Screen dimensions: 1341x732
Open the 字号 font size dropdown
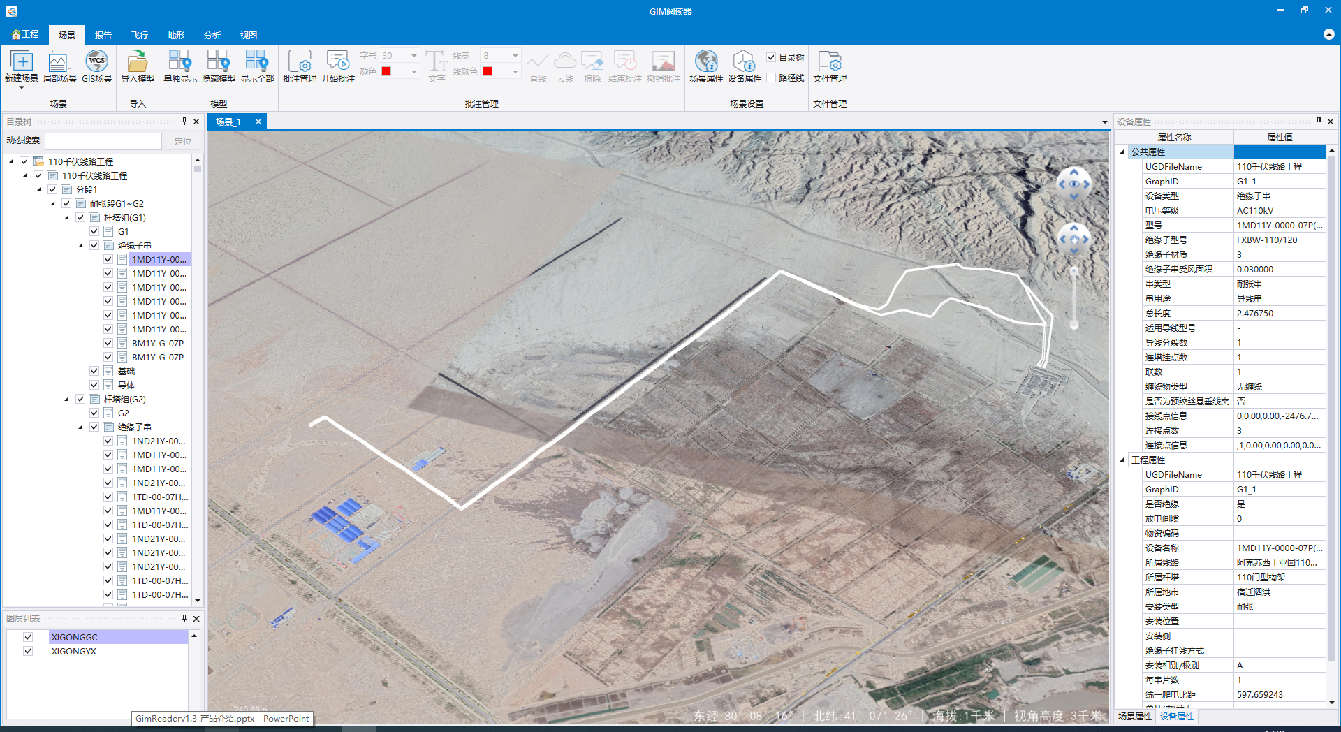413,55
